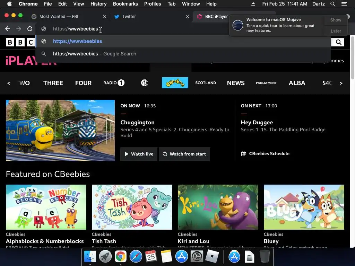This screenshot has height=266, width=355.
Task: Open Roblox from the dock
Action: (x=212, y=257)
